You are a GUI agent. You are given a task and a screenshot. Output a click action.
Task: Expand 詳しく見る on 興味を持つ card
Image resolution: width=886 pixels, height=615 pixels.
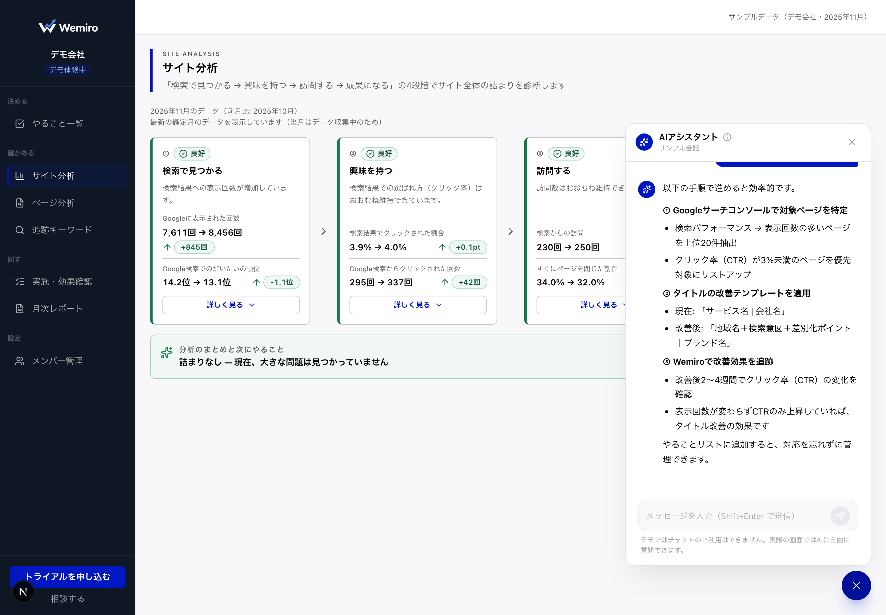point(417,305)
